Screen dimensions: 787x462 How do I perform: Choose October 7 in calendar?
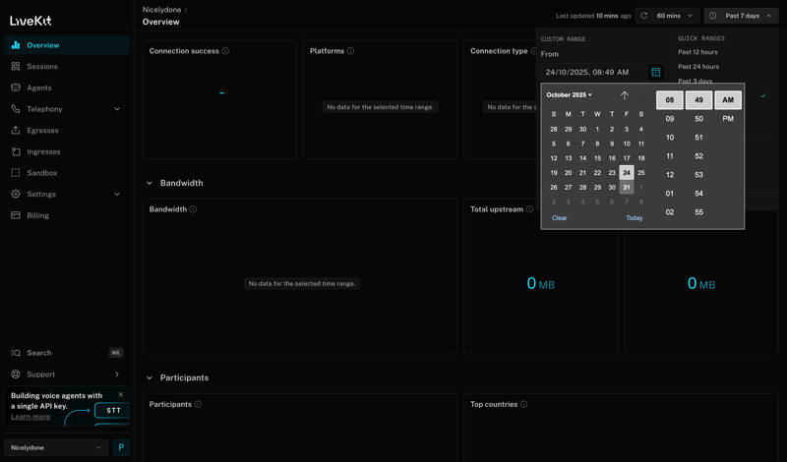point(582,144)
